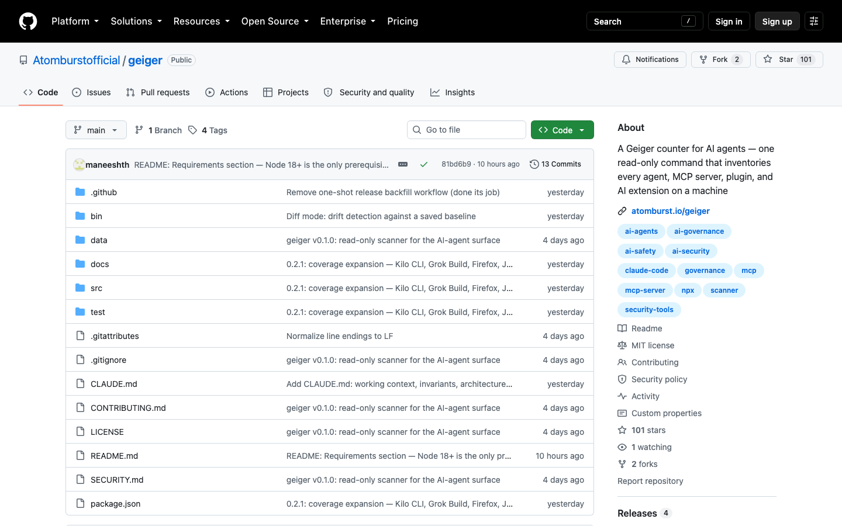Open the Actions tab
The width and height of the screenshot is (842, 526).
pyautogui.click(x=227, y=92)
